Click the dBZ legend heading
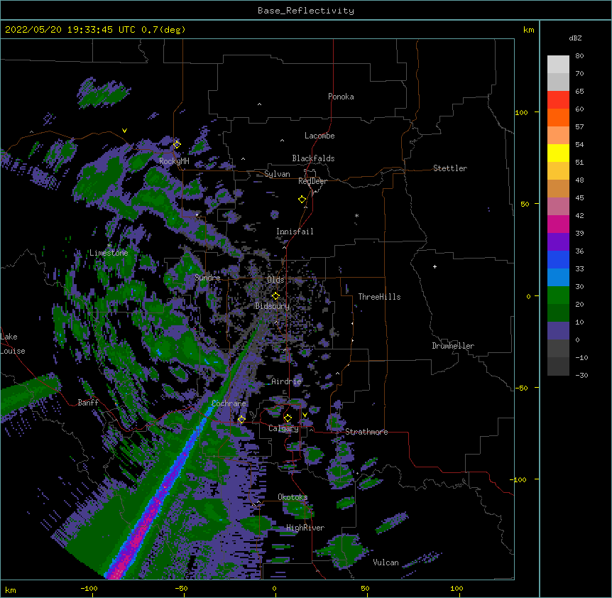Image resolution: width=612 pixels, height=598 pixels. coord(575,38)
